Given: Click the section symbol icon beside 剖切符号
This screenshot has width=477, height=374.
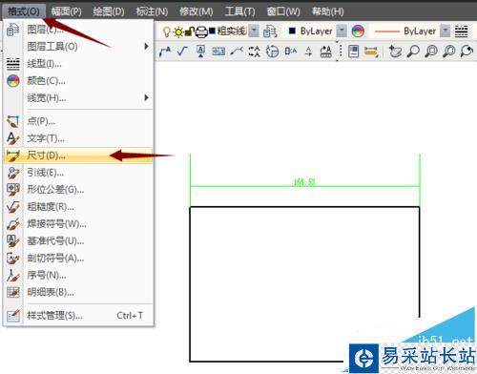Looking at the screenshot, I should 12,259.
